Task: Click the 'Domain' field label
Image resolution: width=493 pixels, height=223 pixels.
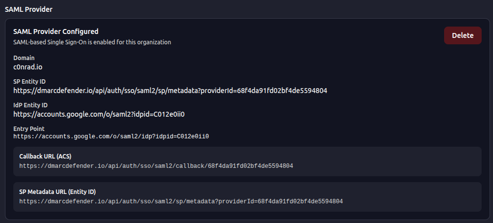Action: (x=24, y=58)
